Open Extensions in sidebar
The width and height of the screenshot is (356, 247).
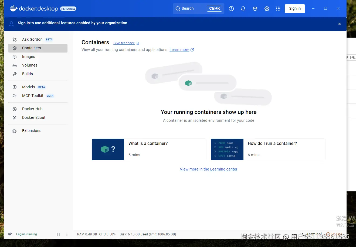[x=38, y=131]
